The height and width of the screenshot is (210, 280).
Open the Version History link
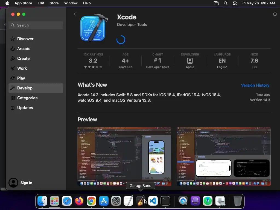(255, 85)
